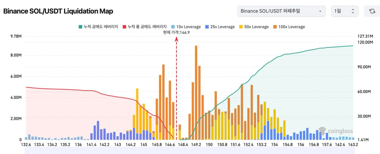The height and width of the screenshot is (154, 380).
Task: Click the 141.4 price axis label
Action: (91, 145)
